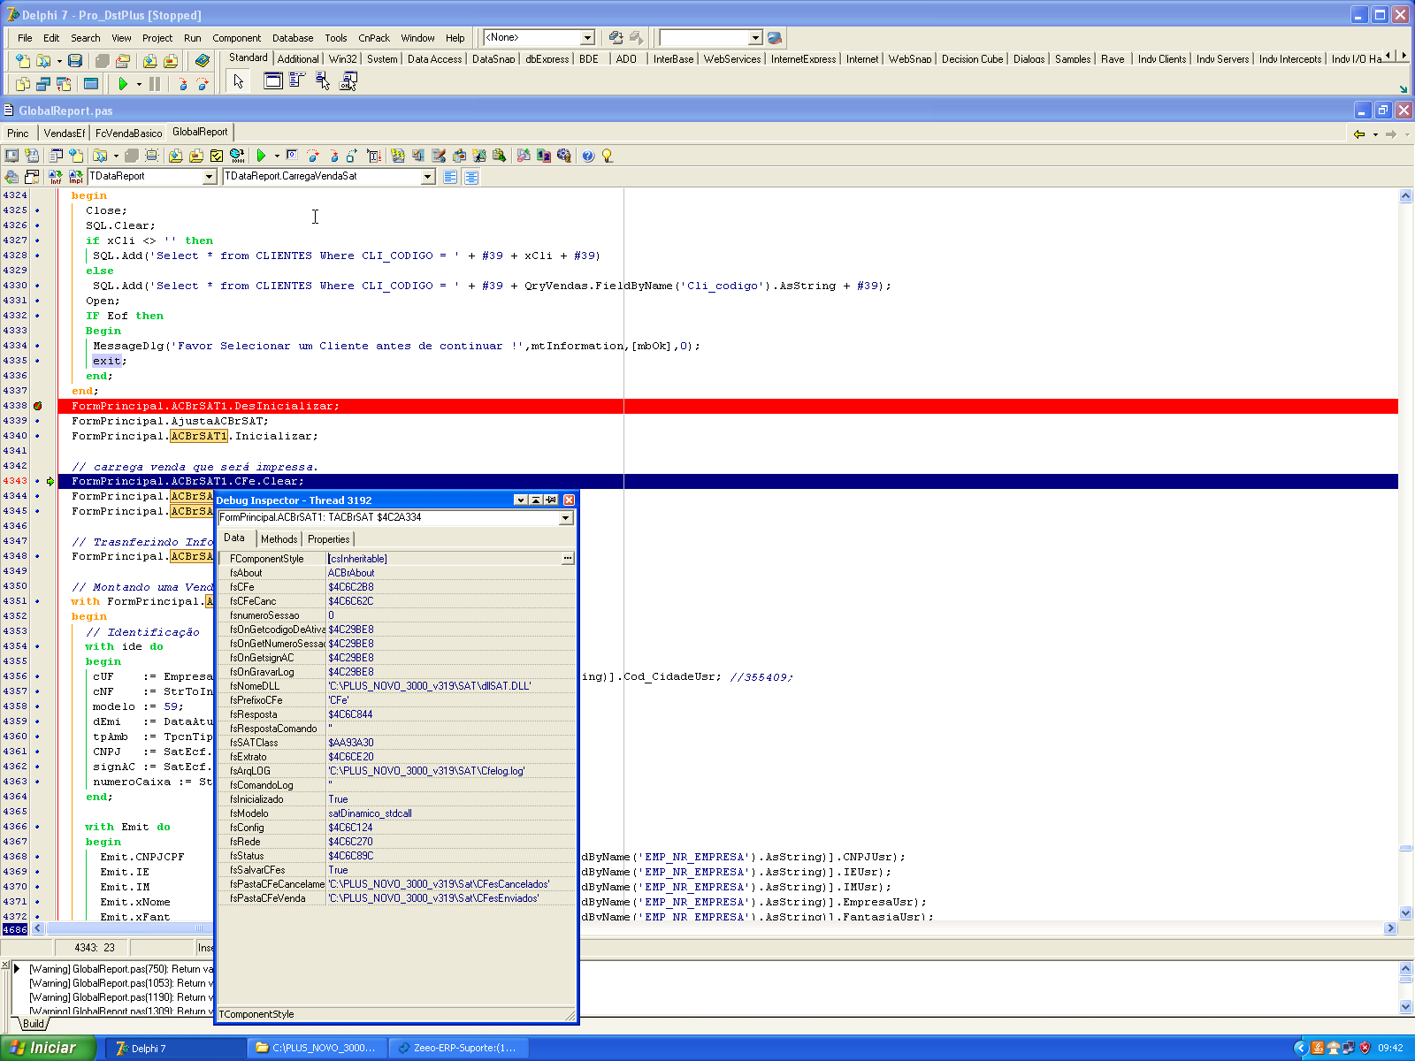1415x1061 pixels.
Task: Select the MainMenu component icon
Action: 297,80
